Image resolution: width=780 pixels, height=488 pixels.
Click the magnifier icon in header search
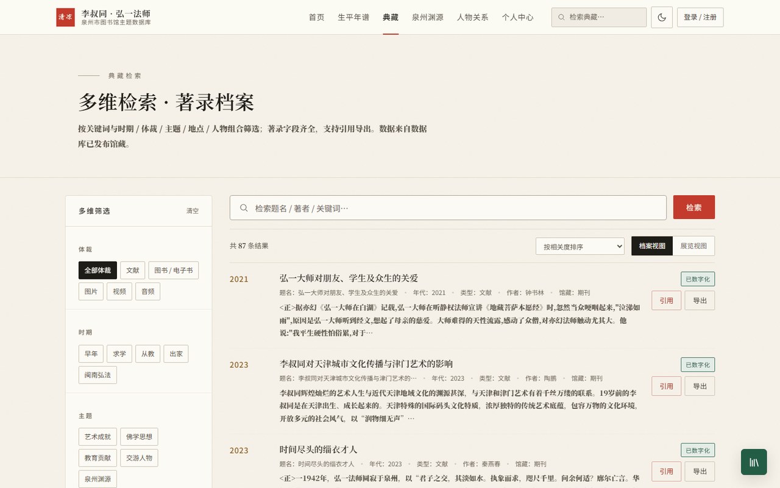tap(561, 17)
